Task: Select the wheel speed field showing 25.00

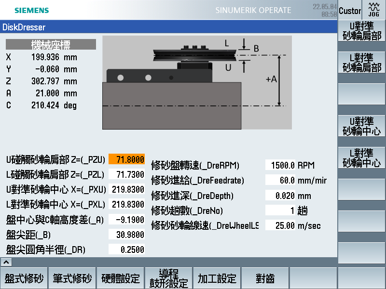Action: [x=280, y=225]
